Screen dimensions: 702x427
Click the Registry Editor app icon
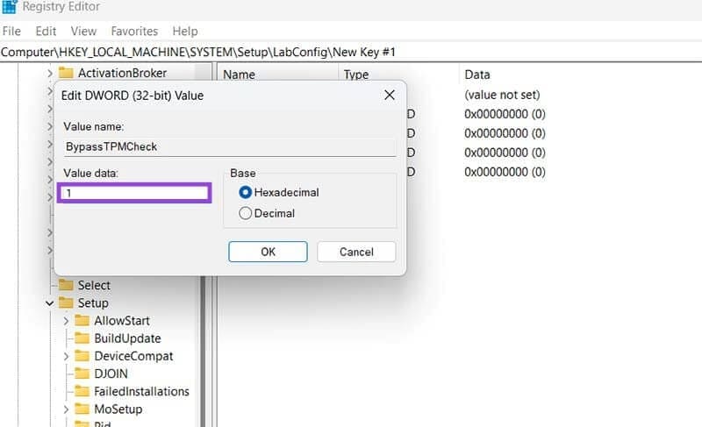(x=10, y=6)
